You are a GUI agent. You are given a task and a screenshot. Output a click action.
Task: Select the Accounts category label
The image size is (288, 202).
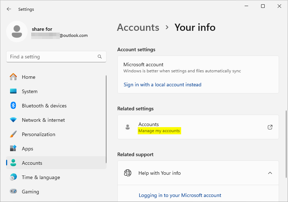32,163
